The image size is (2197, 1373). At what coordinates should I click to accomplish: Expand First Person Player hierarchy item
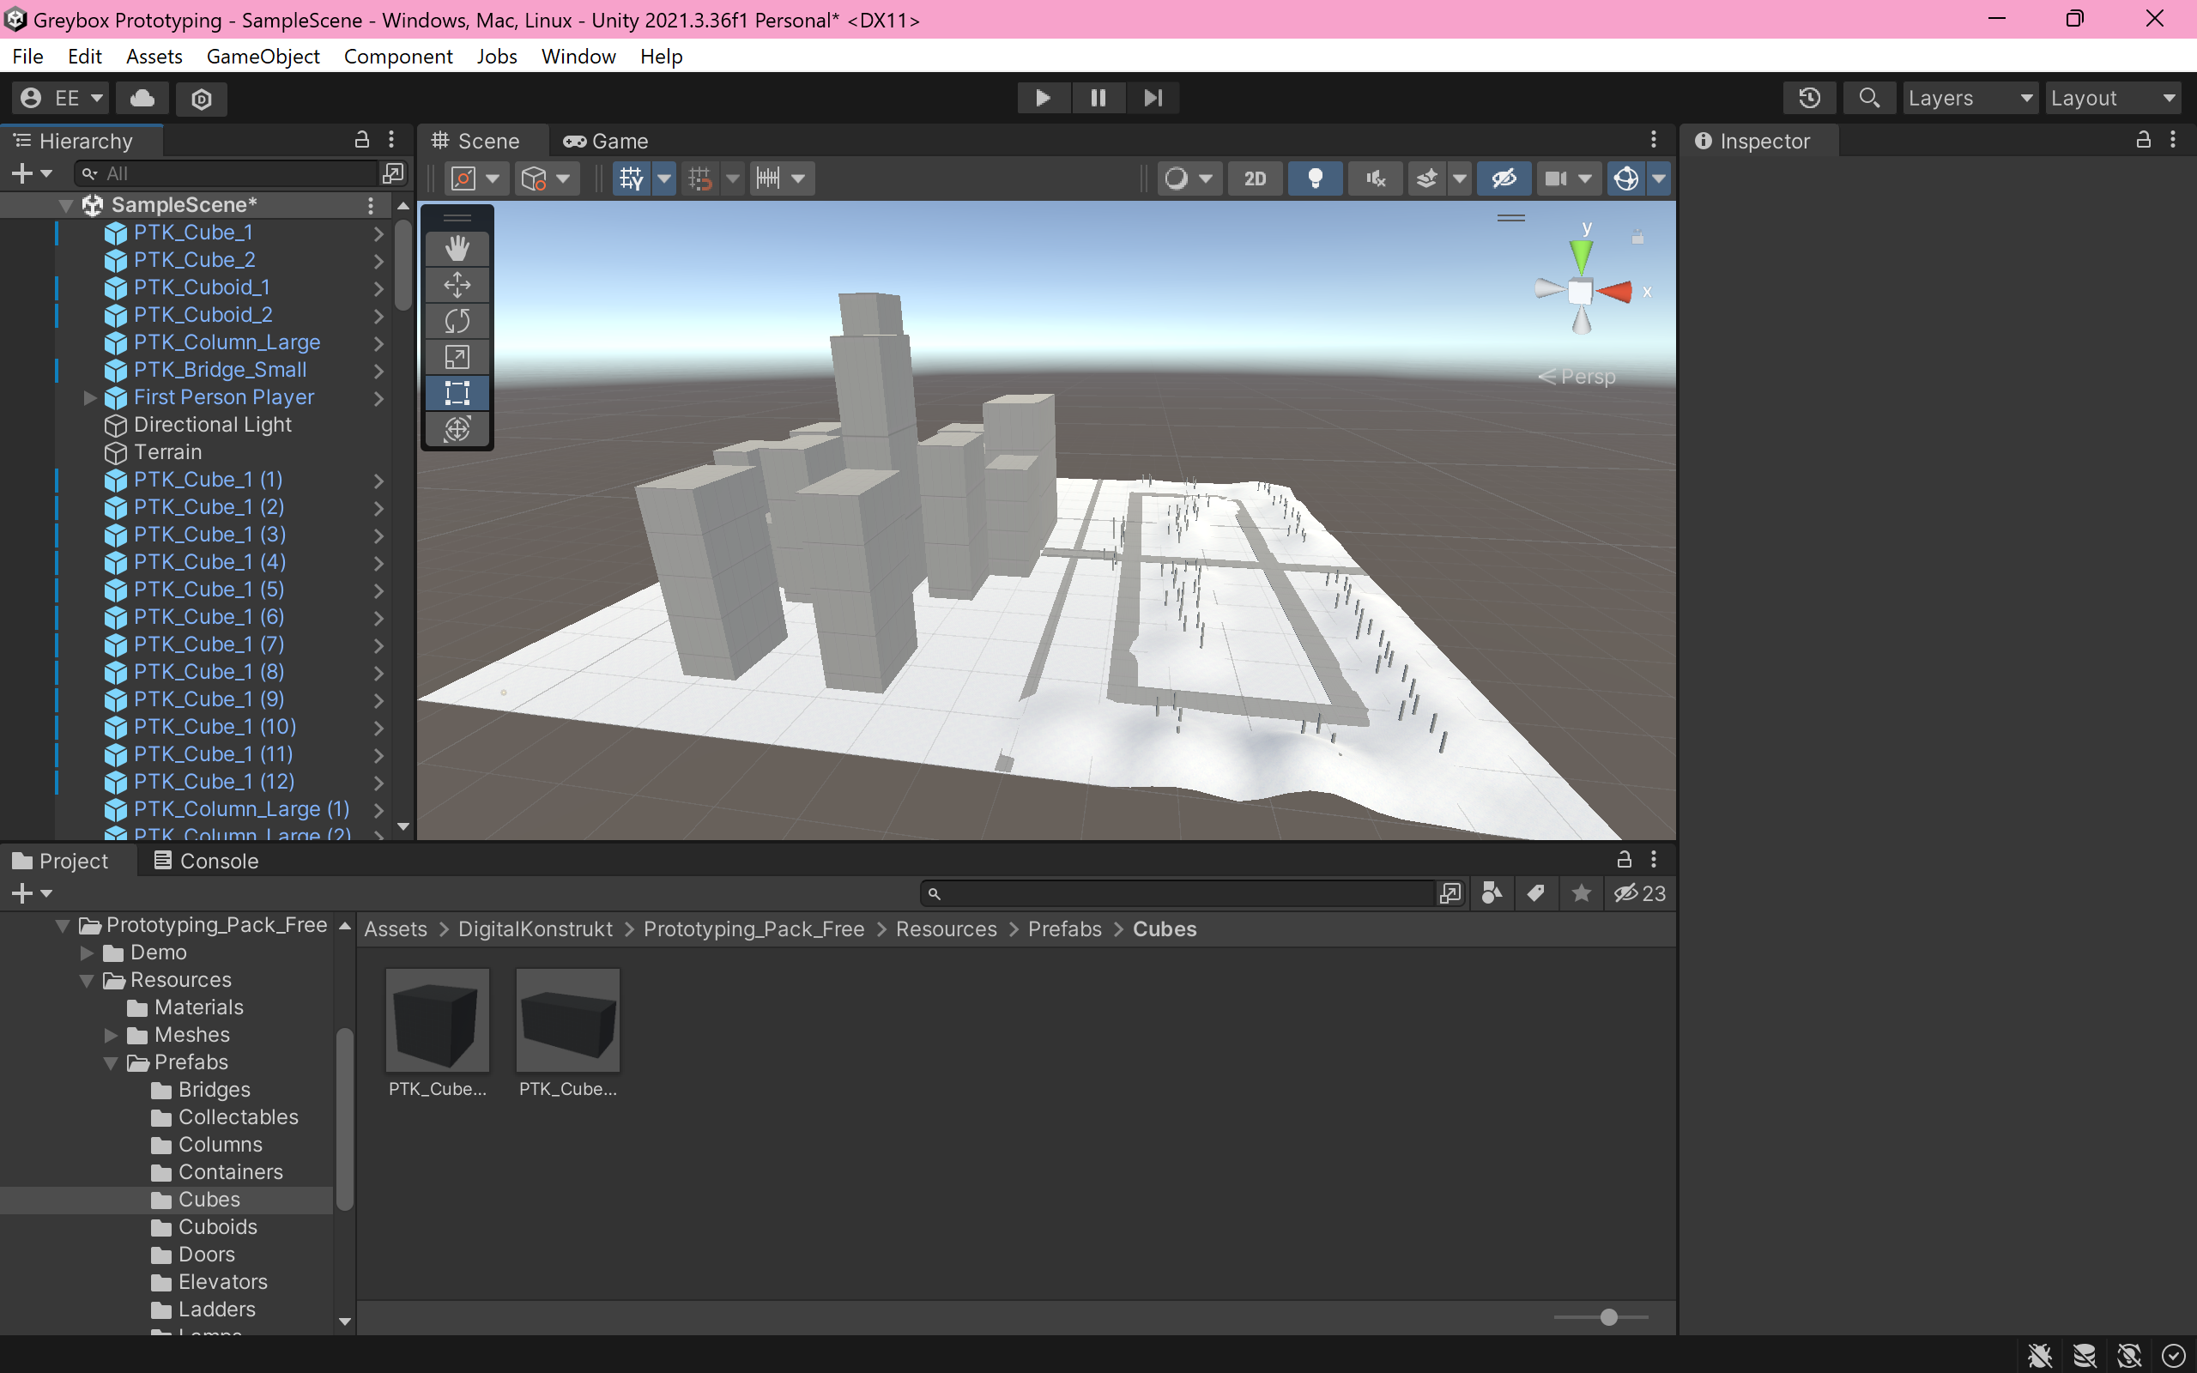click(89, 397)
